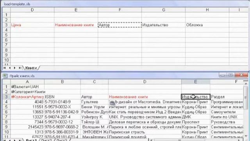This screenshot has width=250, height=141.
Task: Switch to Лист2 tab in Прайс книги
Action: click(46, 140)
